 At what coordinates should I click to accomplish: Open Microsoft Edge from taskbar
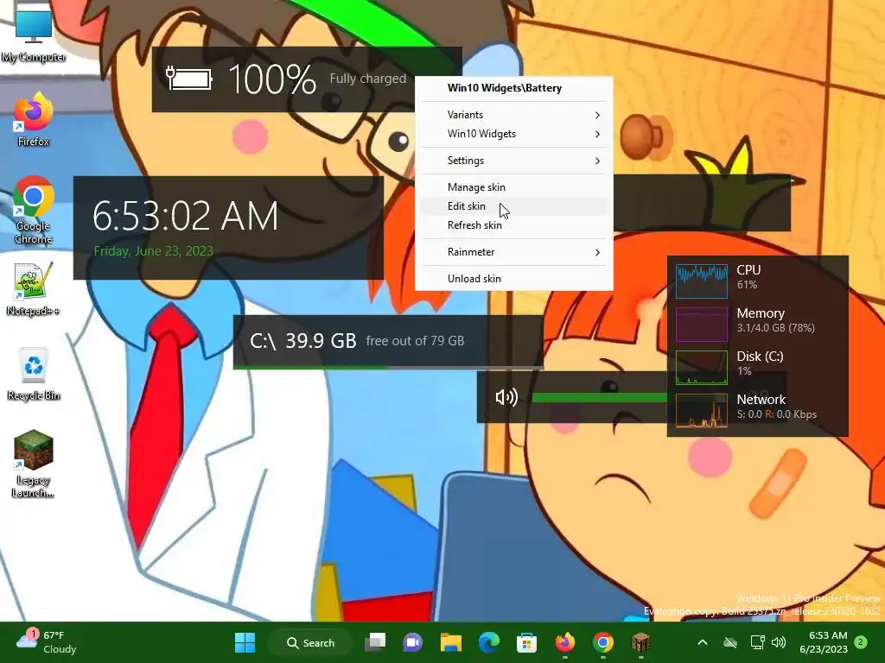[489, 642]
